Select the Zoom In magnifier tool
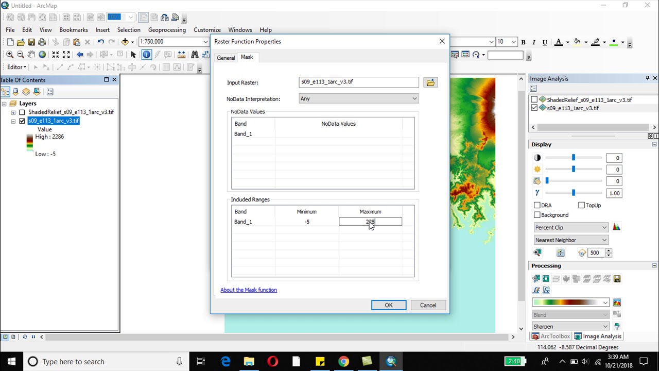This screenshot has height=371, width=659. coord(10,55)
